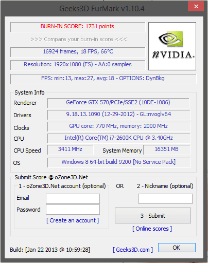Click the 1 - oZone3D.Net account (optional) label
The width and height of the screenshot is (208, 263).
click(62, 186)
